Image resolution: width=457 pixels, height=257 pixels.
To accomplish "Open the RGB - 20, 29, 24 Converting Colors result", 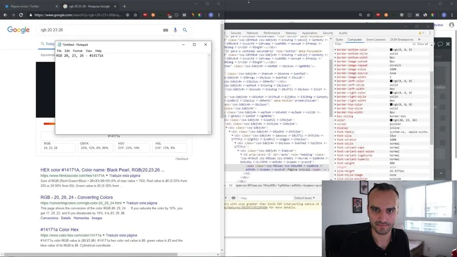I will click(76, 197).
